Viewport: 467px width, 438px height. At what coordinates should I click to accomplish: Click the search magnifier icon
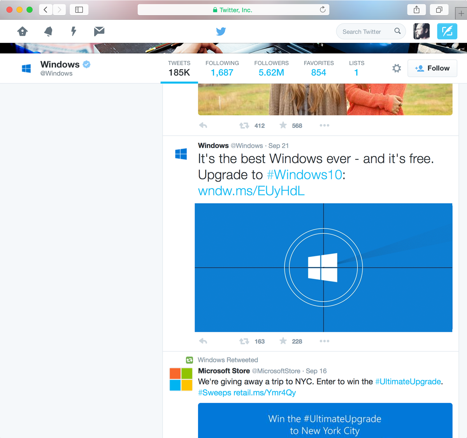pos(397,31)
